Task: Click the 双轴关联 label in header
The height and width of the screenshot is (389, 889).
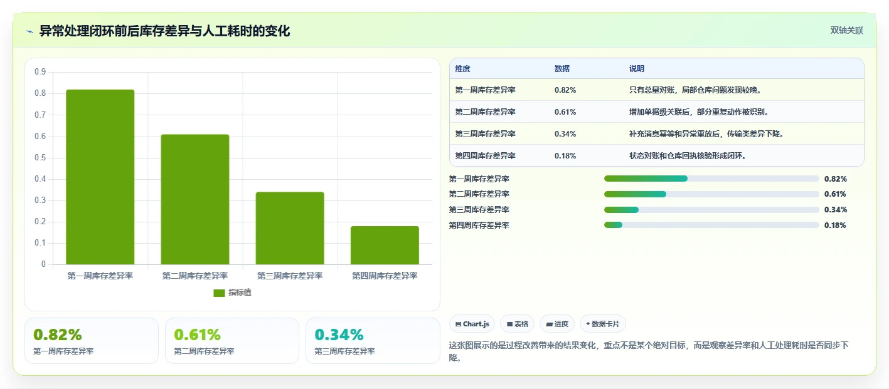Action: 847,30
